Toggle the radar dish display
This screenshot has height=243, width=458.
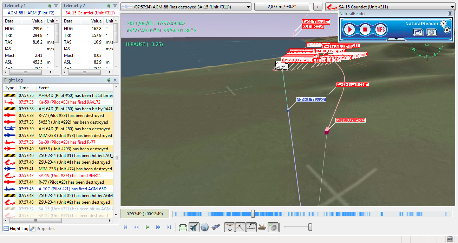[273, 227]
